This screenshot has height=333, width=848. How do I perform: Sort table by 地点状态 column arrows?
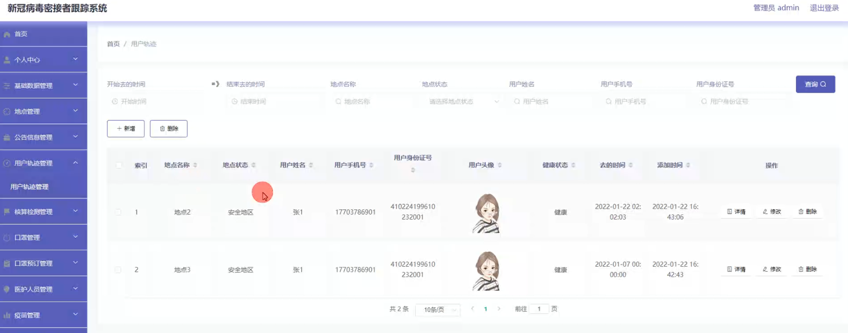tap(254, 165)
